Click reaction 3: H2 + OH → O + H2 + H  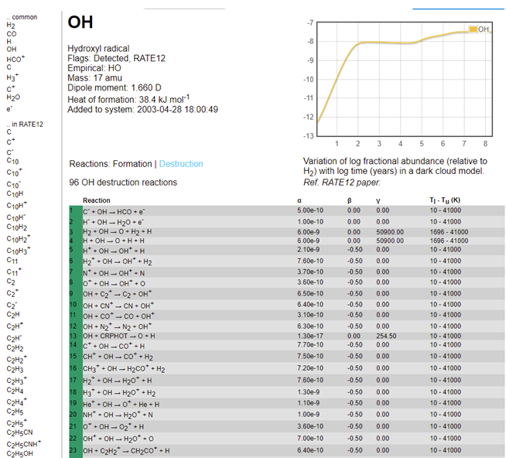click(x=117, y=232)
